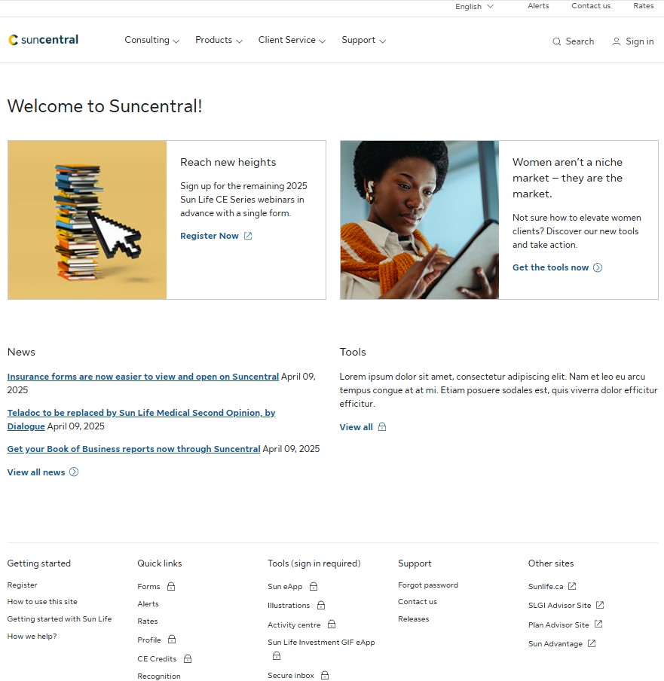664x681 pixels.
Task: Click the external-link icon beside Sunlife.ca
Action: pos(572,585)
